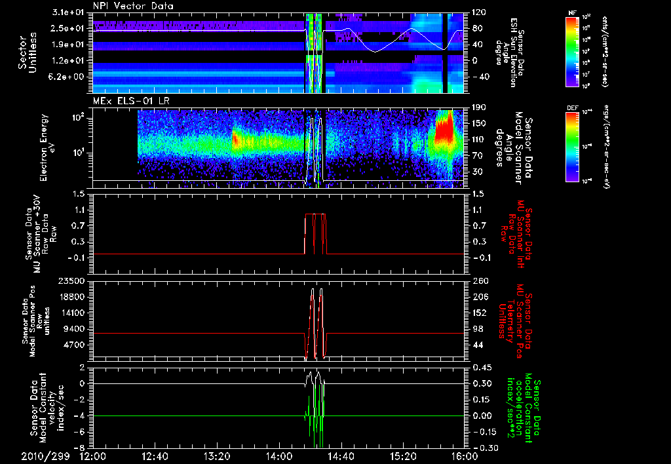Click the 14100 scanner position tick
This screenshot has width=671, height=464.
pyautogui.click(x=72, y=313)
